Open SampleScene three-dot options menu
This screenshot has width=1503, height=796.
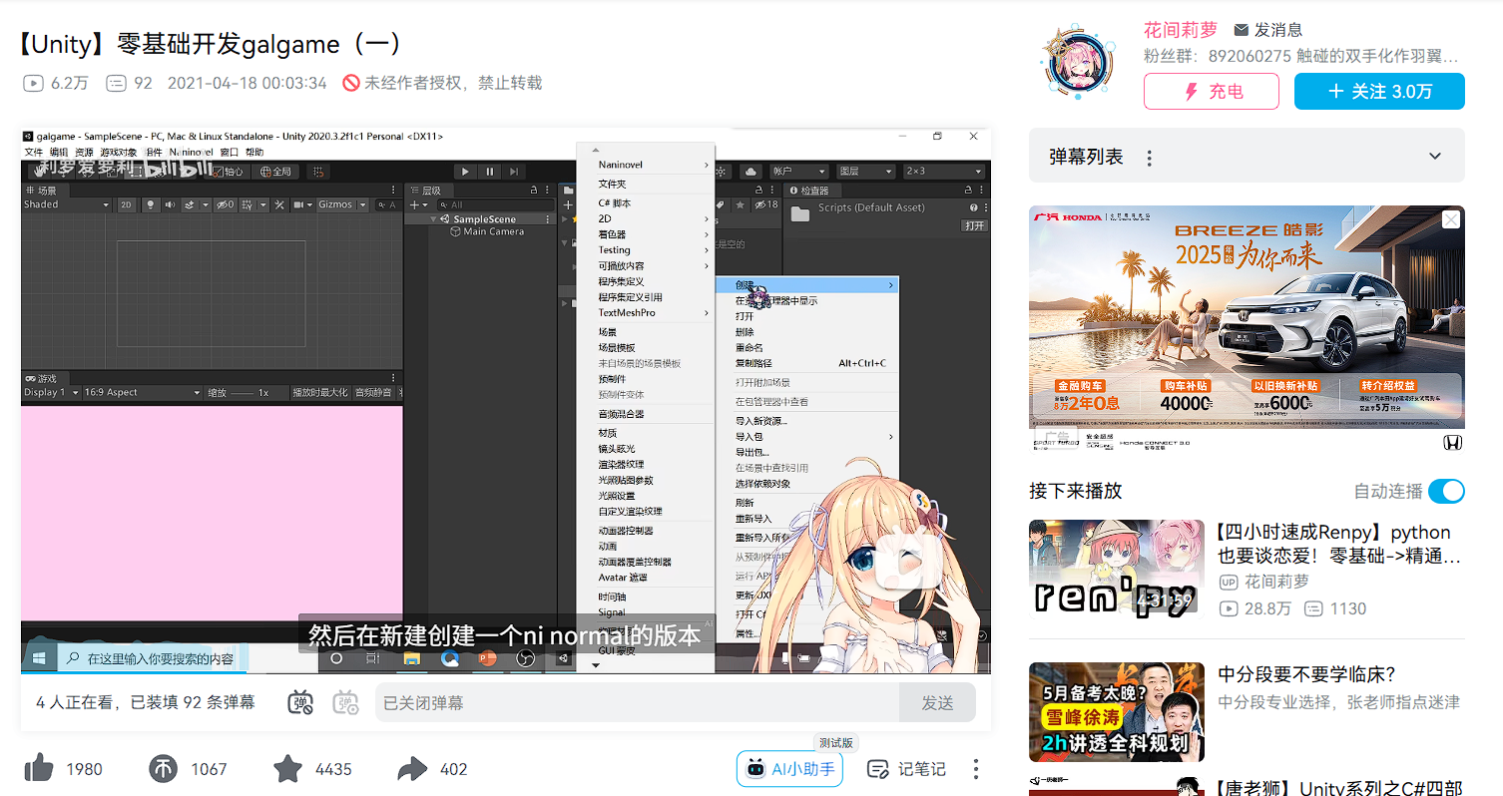[548, 219]
